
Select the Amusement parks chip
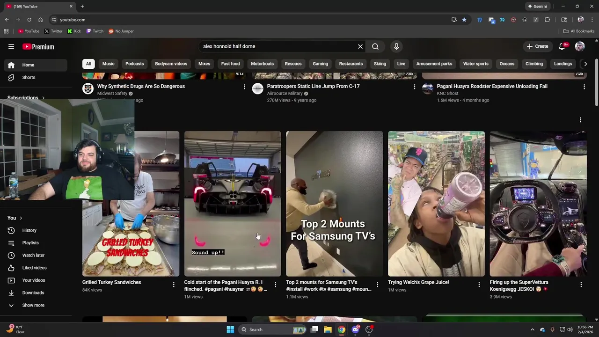(x=434, y=64)
